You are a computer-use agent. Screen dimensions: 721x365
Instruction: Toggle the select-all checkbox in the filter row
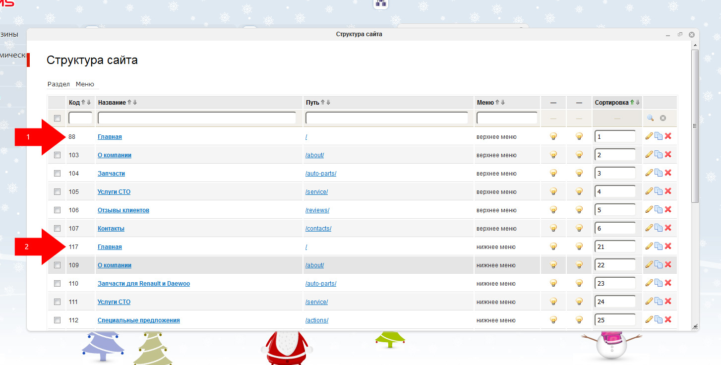click(57, 118)
